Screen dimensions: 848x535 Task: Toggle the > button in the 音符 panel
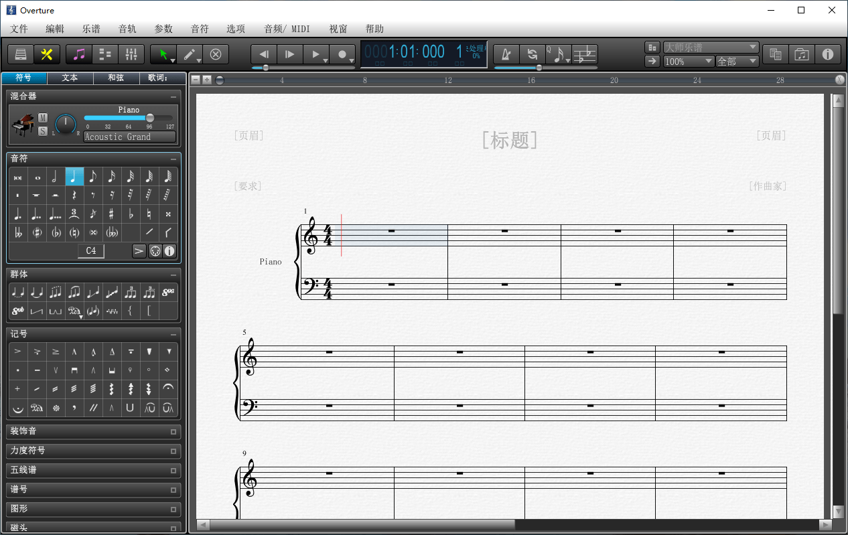point(139,251)
